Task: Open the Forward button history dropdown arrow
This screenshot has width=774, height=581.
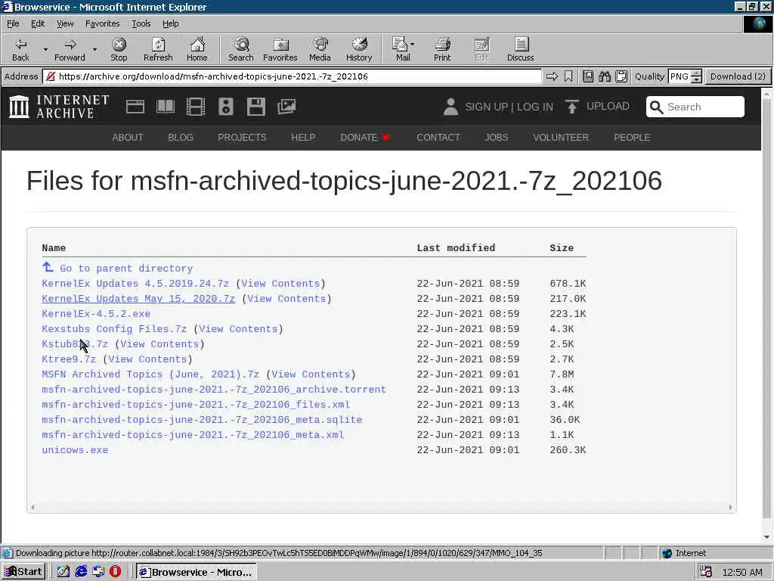Action: point(94,50)
